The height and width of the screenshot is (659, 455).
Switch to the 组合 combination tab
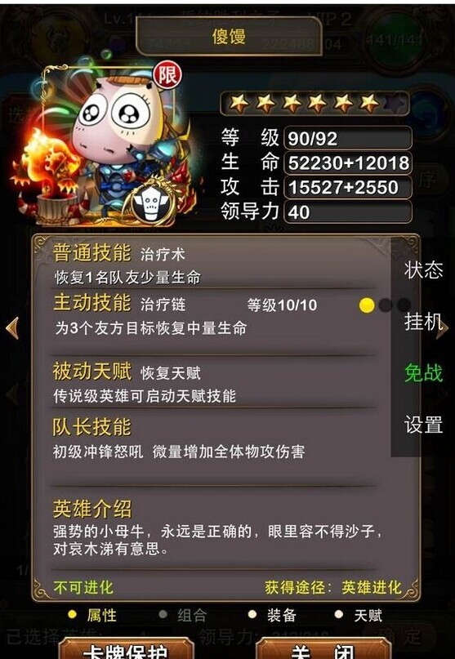click(183, 615)
